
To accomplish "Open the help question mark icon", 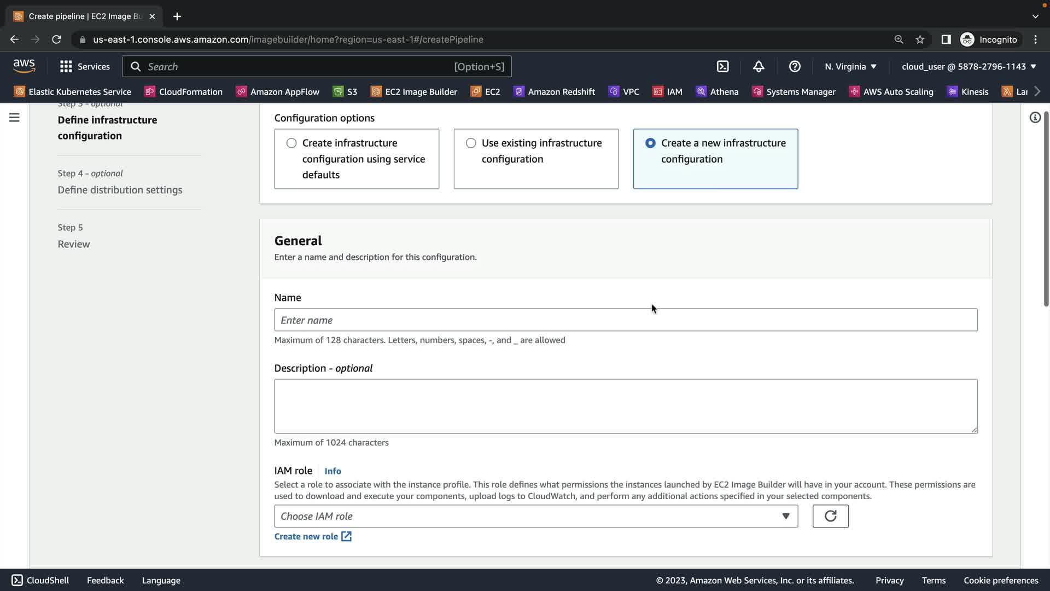I will click(795, 67).
